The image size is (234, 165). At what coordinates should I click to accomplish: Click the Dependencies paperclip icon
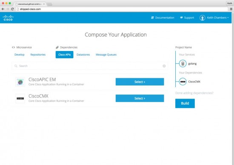pos(57,47)
